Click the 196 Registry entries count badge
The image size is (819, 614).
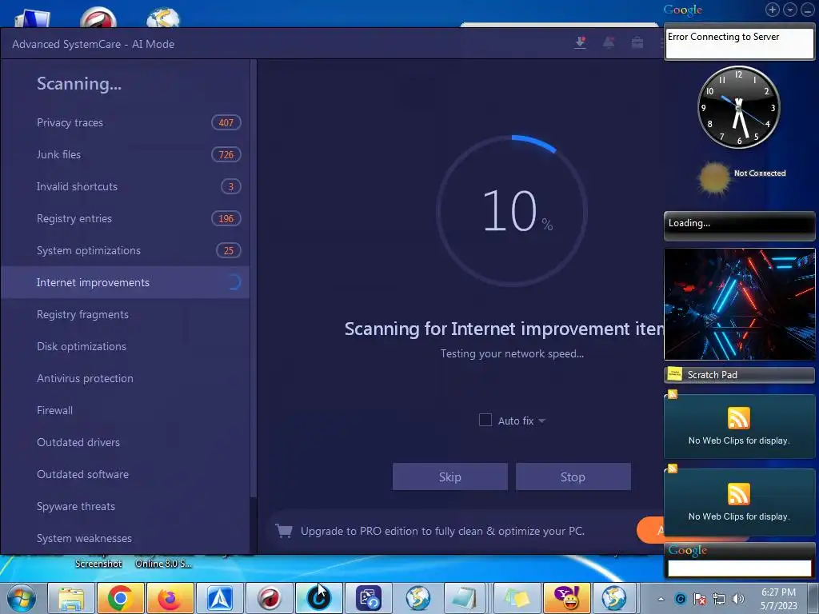pos(226,218)
